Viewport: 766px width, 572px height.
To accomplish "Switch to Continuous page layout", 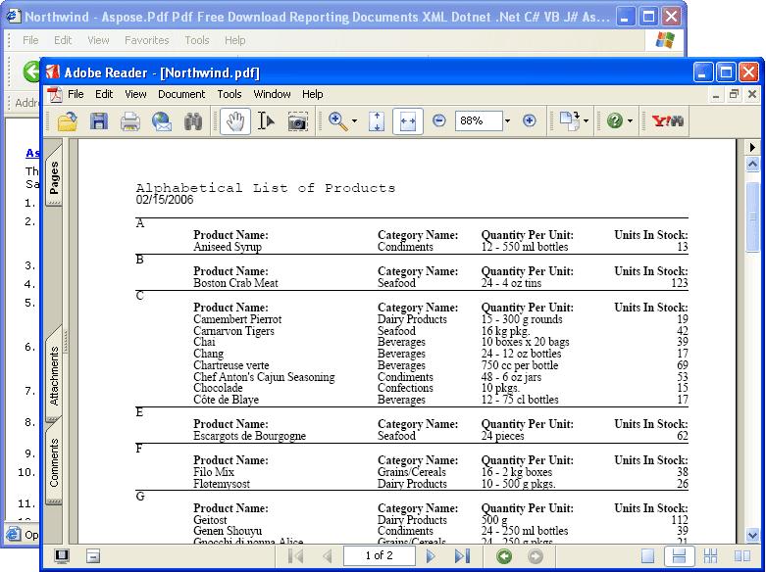I will (x=679, y=556).
